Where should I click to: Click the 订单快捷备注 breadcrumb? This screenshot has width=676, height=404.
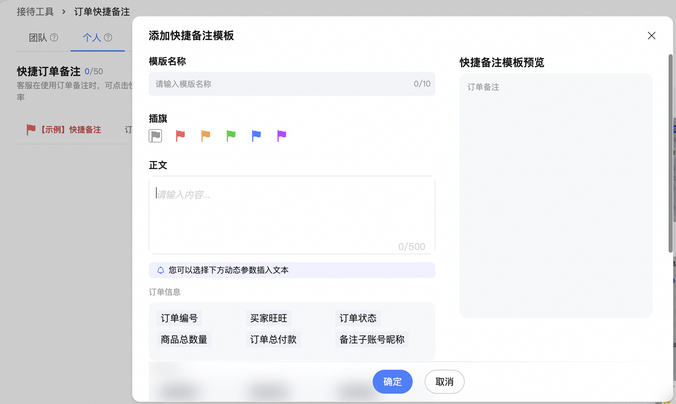[x=102, y=12]
